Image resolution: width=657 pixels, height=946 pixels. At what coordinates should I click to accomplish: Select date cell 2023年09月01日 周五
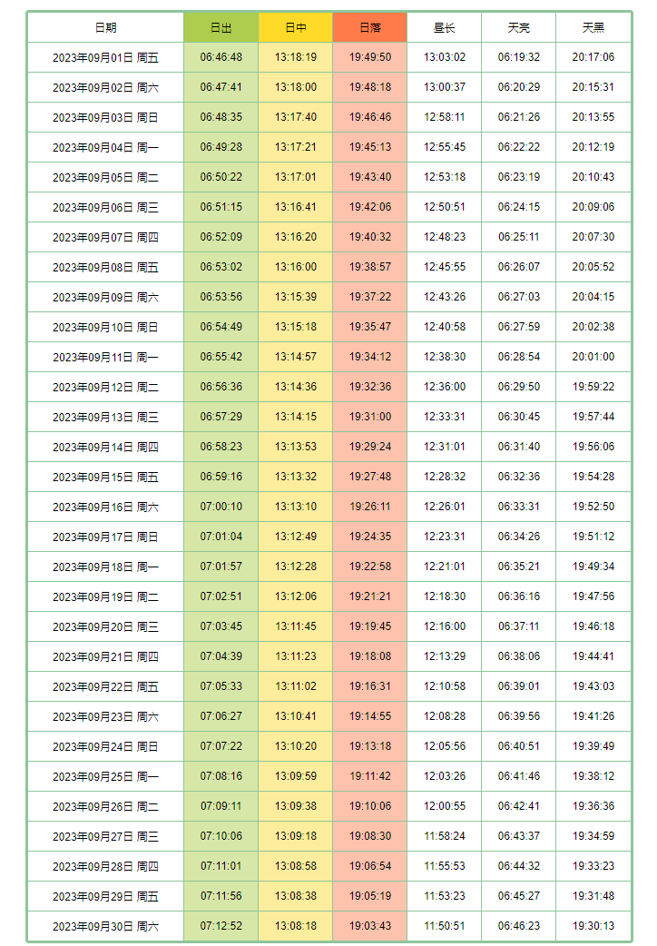105,58
